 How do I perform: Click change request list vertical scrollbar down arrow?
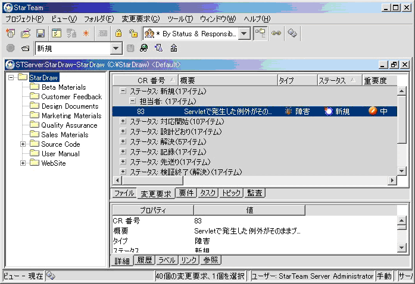(x=402, y=171)
